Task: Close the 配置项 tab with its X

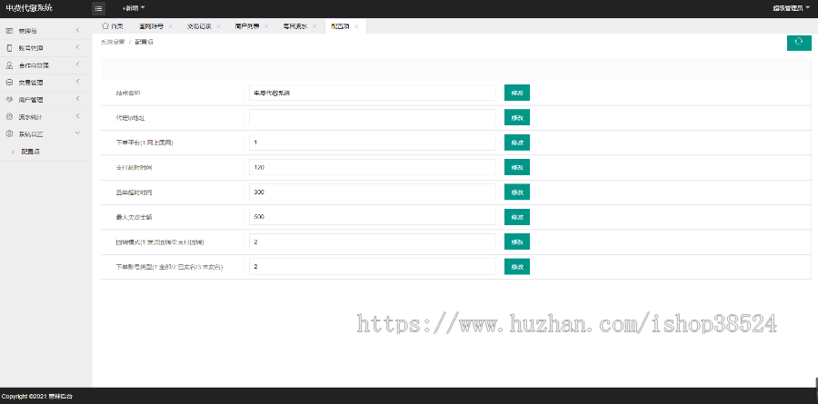Action: pos(356,26)
